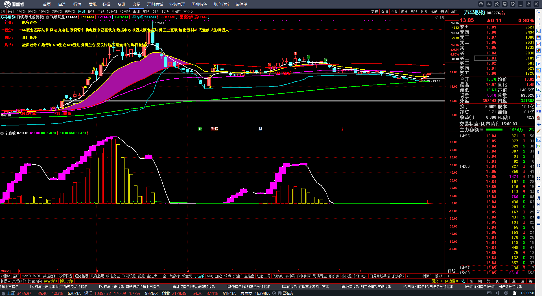Click the red dollar sign sidebar icon
This screenshot has height=296, width=542.
[x=539, y=118]
